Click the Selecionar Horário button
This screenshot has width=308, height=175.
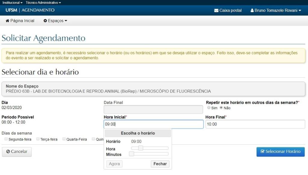pos(280,152)
